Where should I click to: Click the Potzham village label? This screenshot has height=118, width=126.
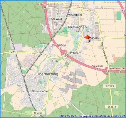75,53
